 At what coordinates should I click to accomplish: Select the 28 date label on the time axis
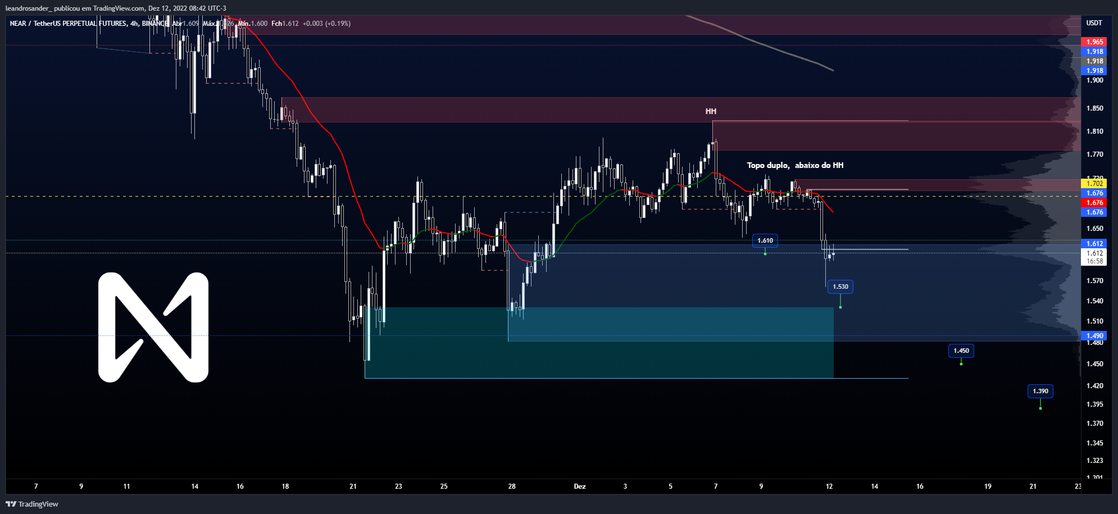click(x=512, y=486)
